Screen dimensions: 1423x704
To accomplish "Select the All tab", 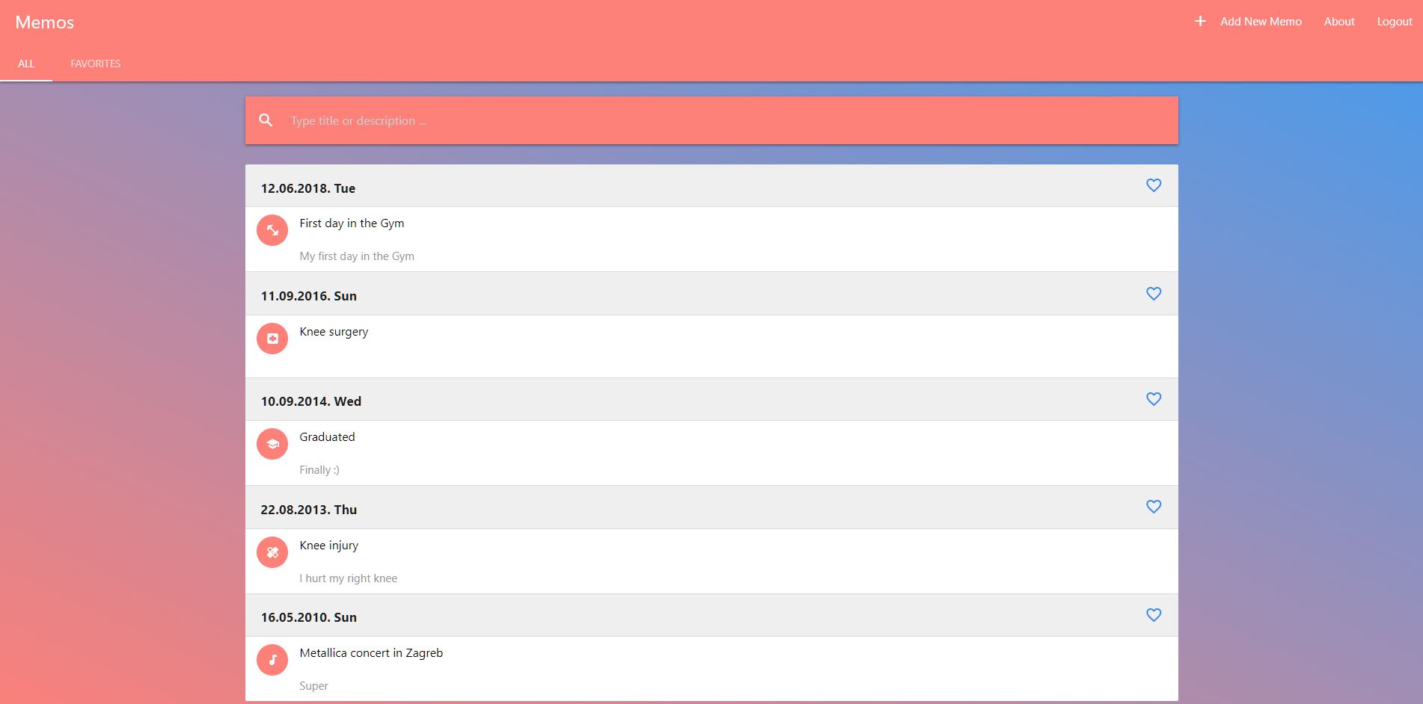I will point(26,64).
